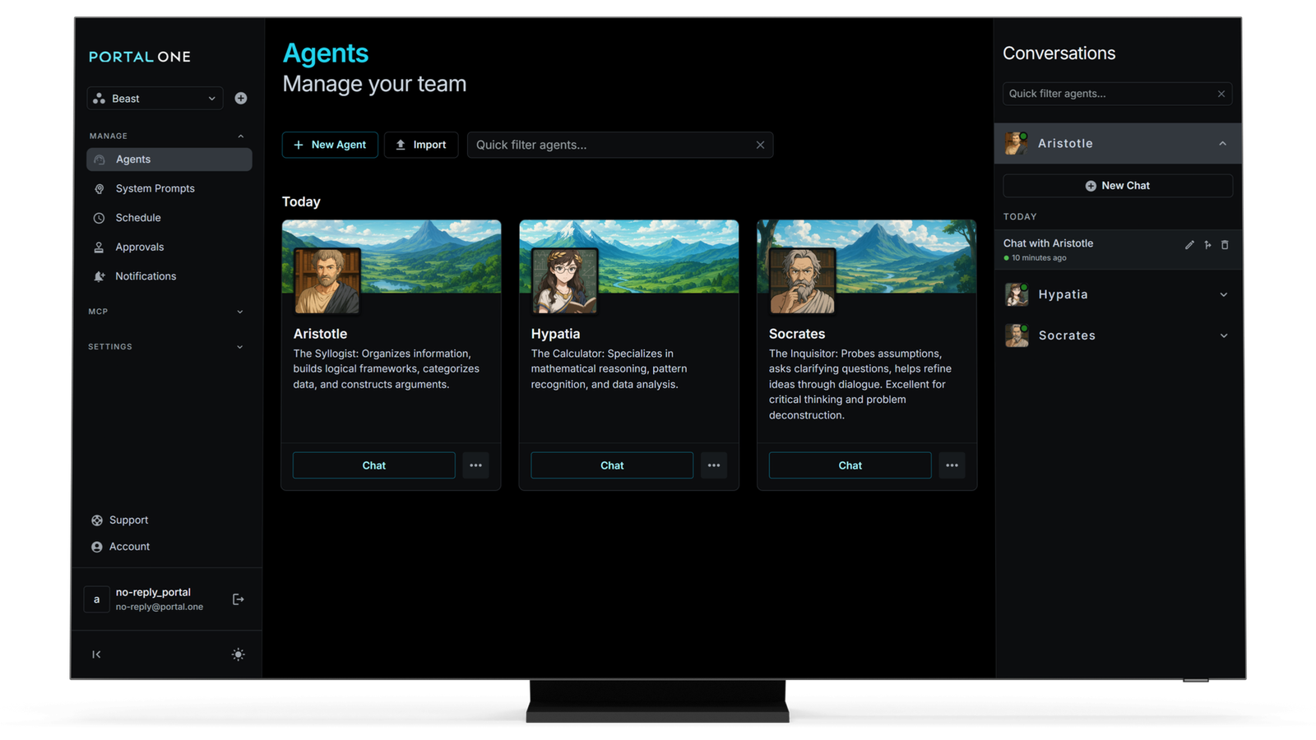1316x740 pixels.
Task: Create a New Agent
Action: pos(330,145)
